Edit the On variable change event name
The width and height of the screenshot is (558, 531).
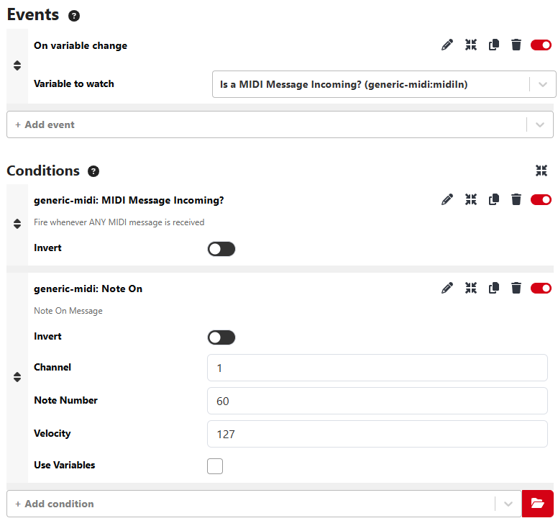point(447,45)
